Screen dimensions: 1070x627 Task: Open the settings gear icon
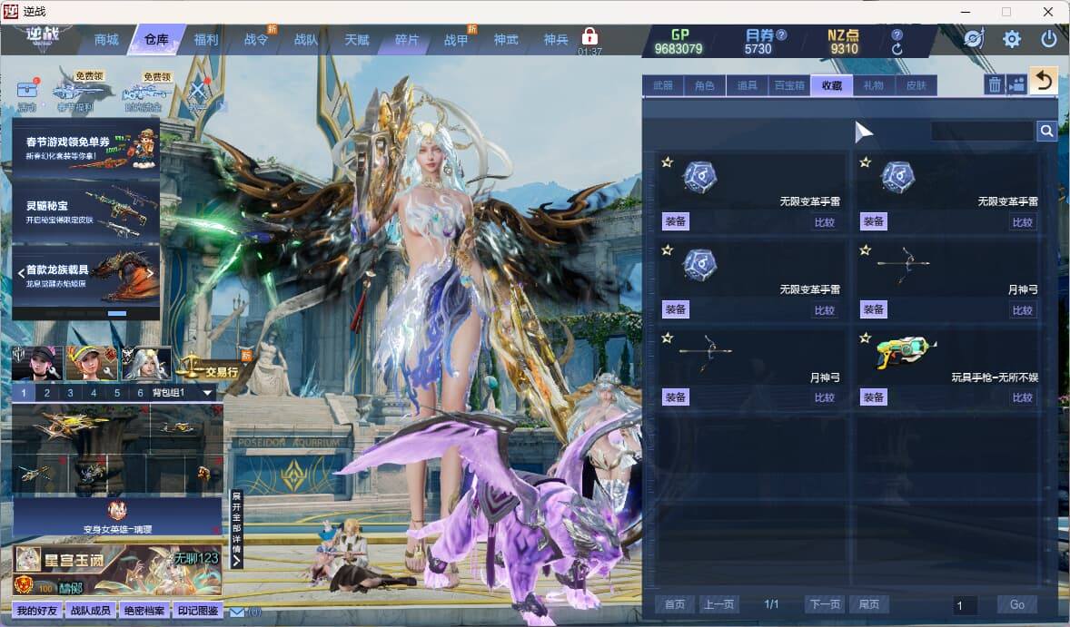(x=1011, y=40)
